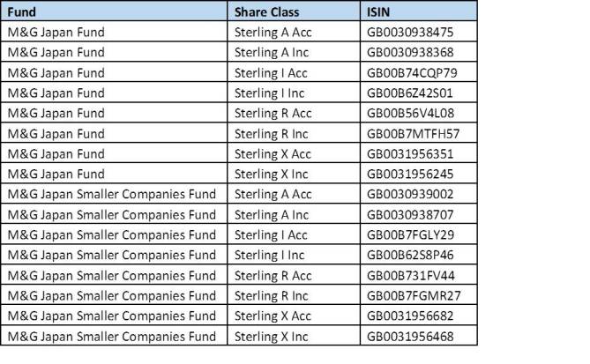This screenshot has width=590, height=364.
Task: Click ISIN GB0030938707 cell
Action: pyautogui.click(x=418, y=214)
